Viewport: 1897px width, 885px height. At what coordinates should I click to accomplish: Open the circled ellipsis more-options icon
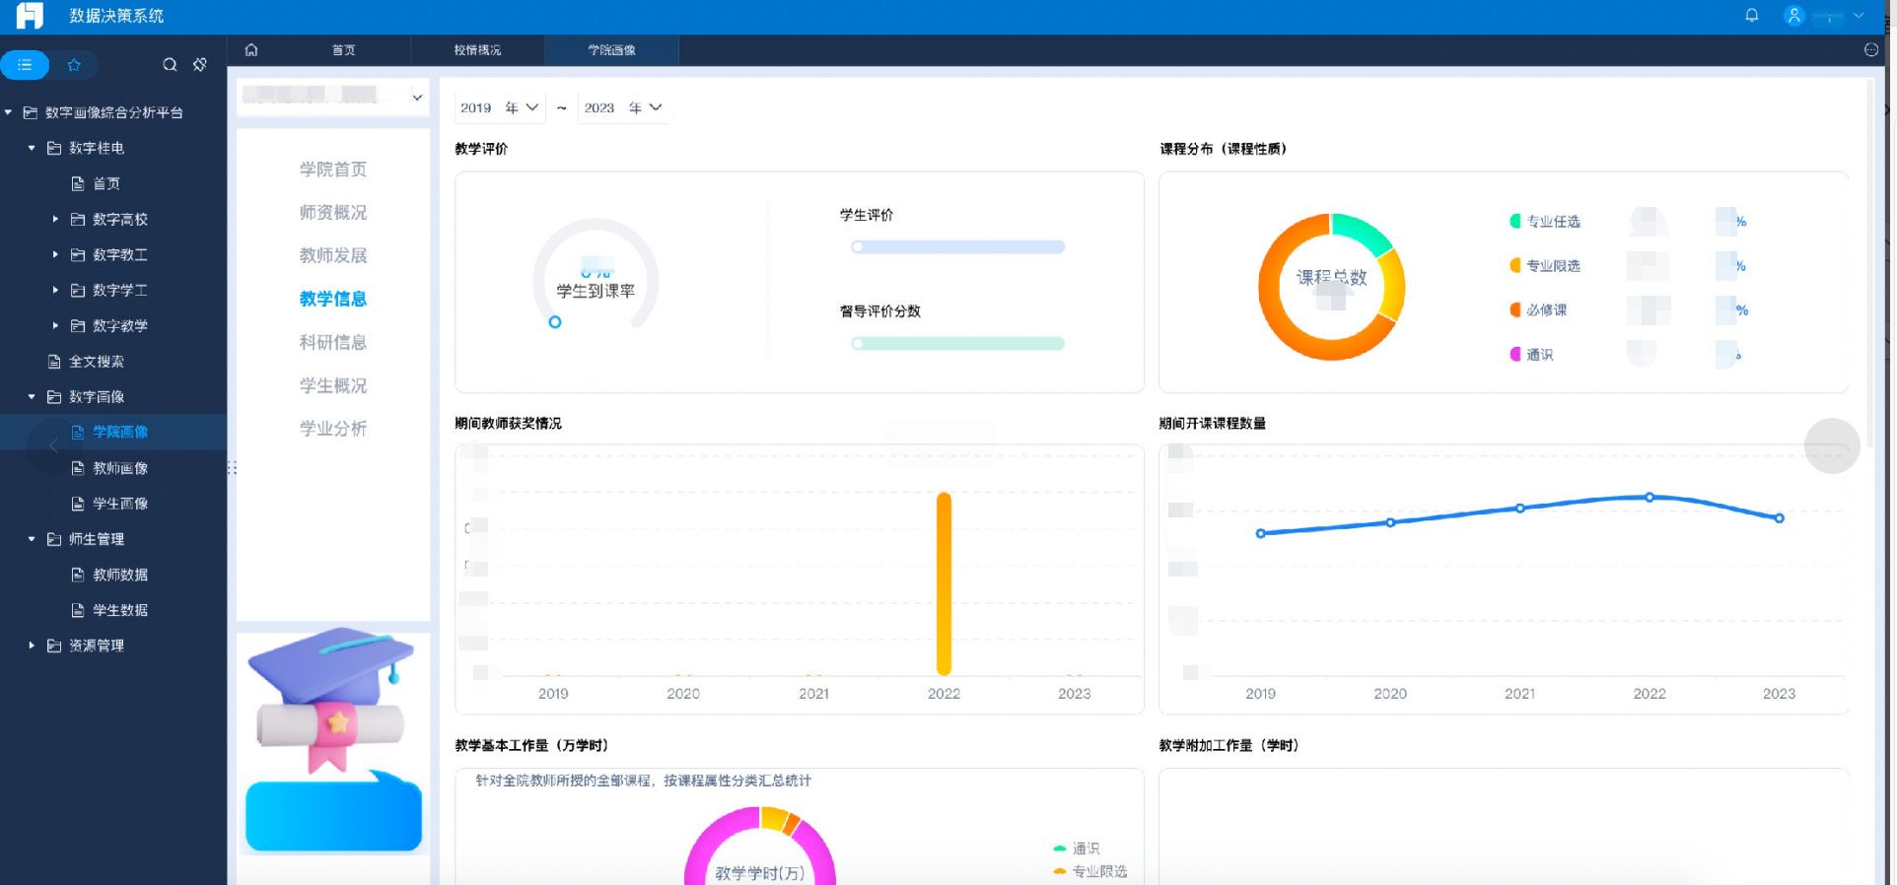click(1870, 50)
